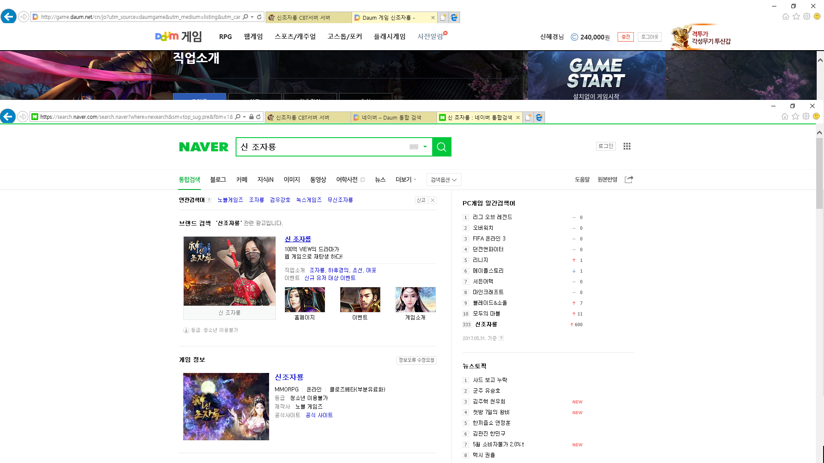
Task: Click the smiley feedback icon in Naver window
Action: pyautogui.click(x=816, y=116)
